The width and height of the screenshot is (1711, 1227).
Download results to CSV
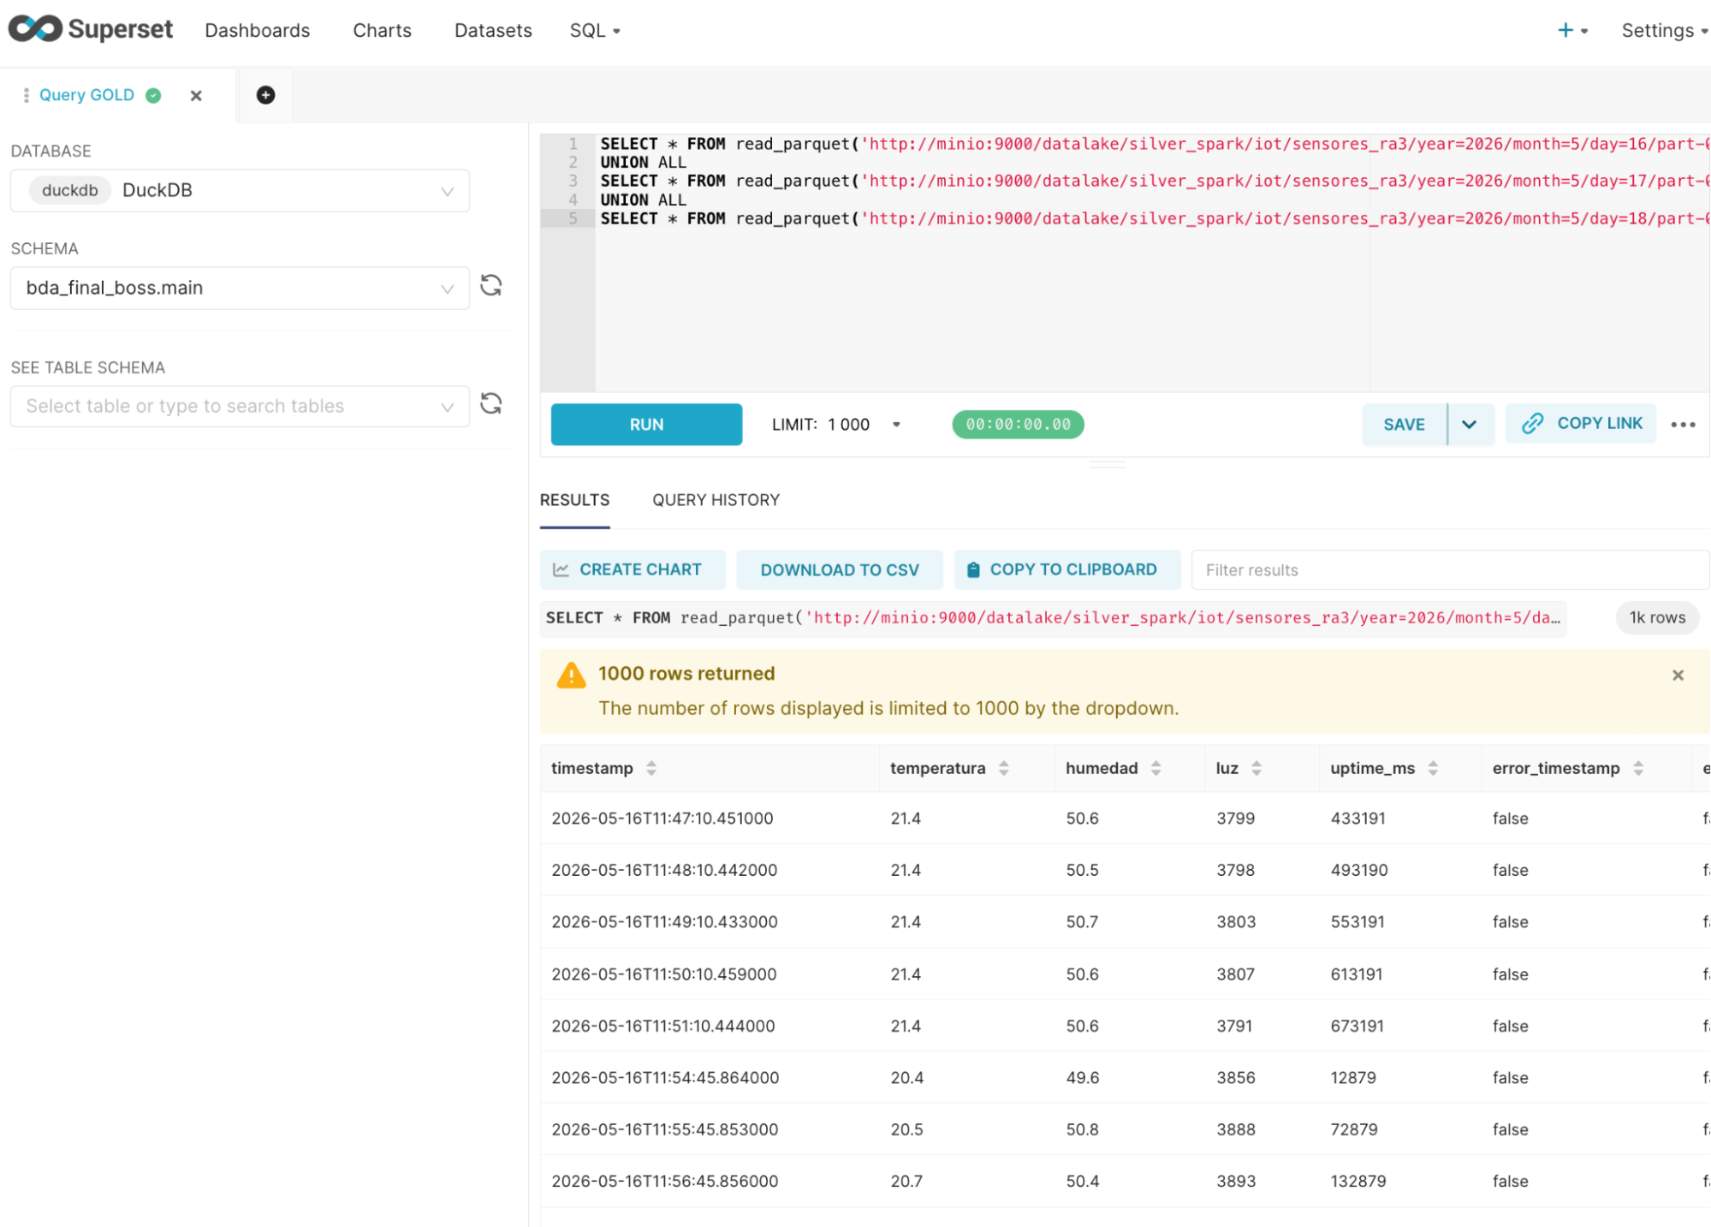840,570
